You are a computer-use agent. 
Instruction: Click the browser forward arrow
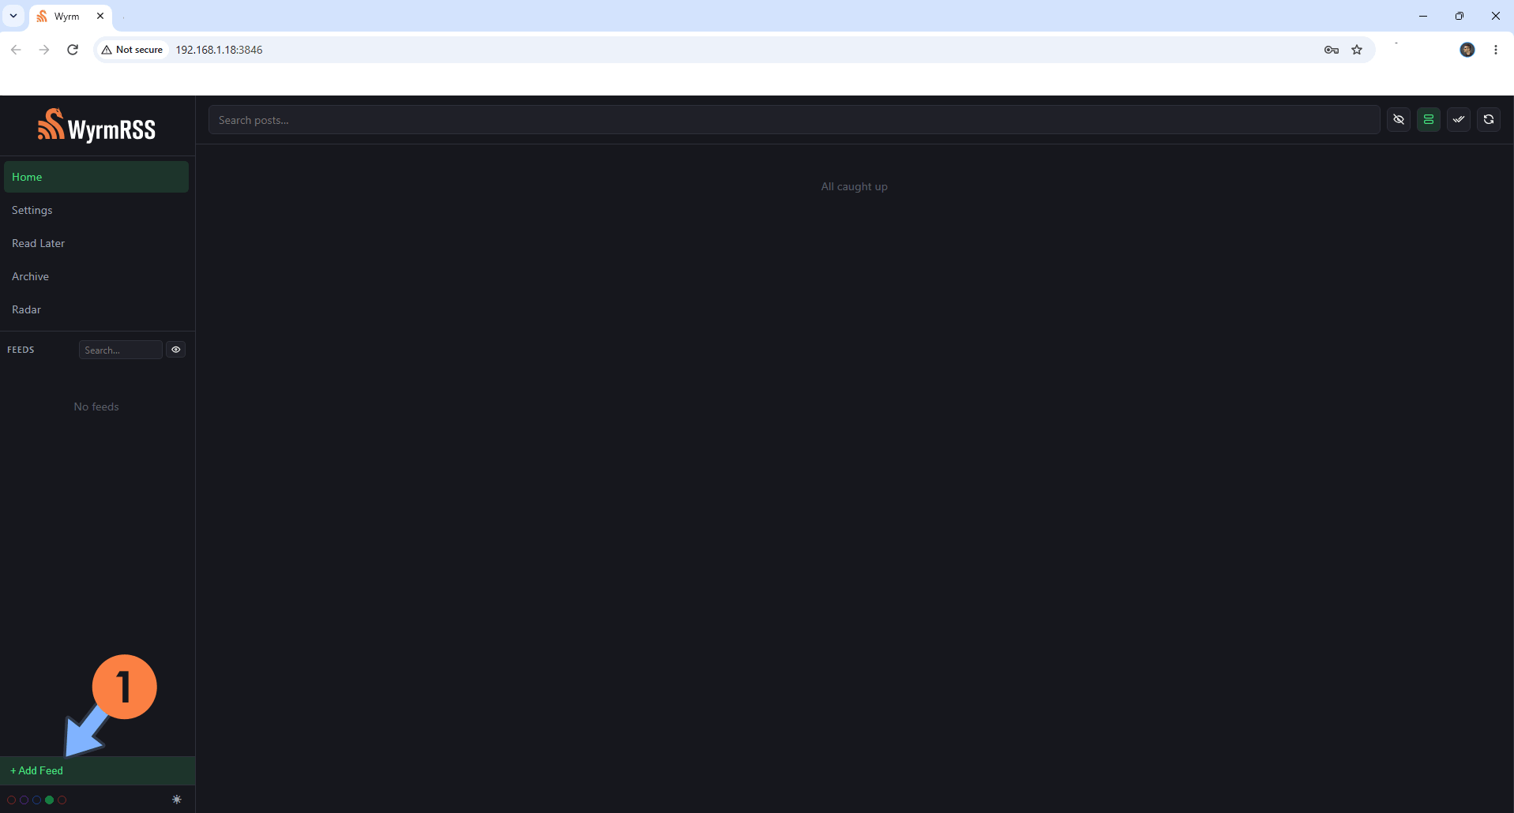coord(44,50)
